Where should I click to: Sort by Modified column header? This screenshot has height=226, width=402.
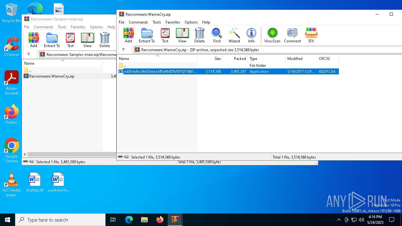[x=301, y=59]
